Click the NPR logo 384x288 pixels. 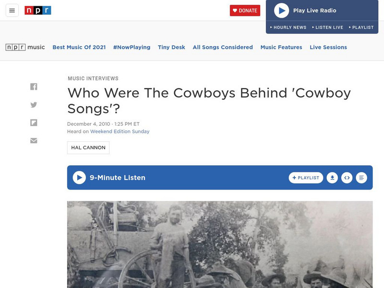click(38, 11)
